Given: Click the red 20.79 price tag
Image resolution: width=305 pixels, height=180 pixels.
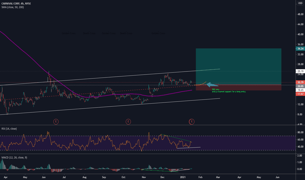Looking at the screenshot, I should [300, 82].
